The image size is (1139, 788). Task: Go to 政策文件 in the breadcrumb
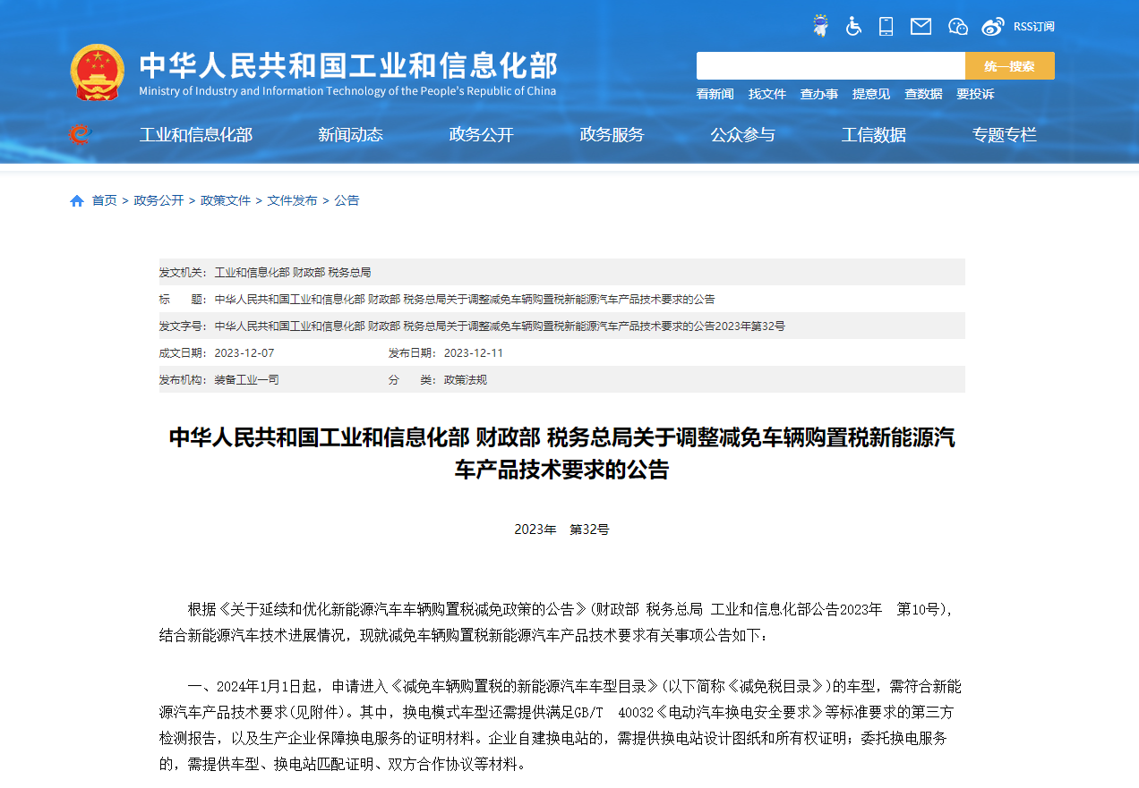click(226, 200)
